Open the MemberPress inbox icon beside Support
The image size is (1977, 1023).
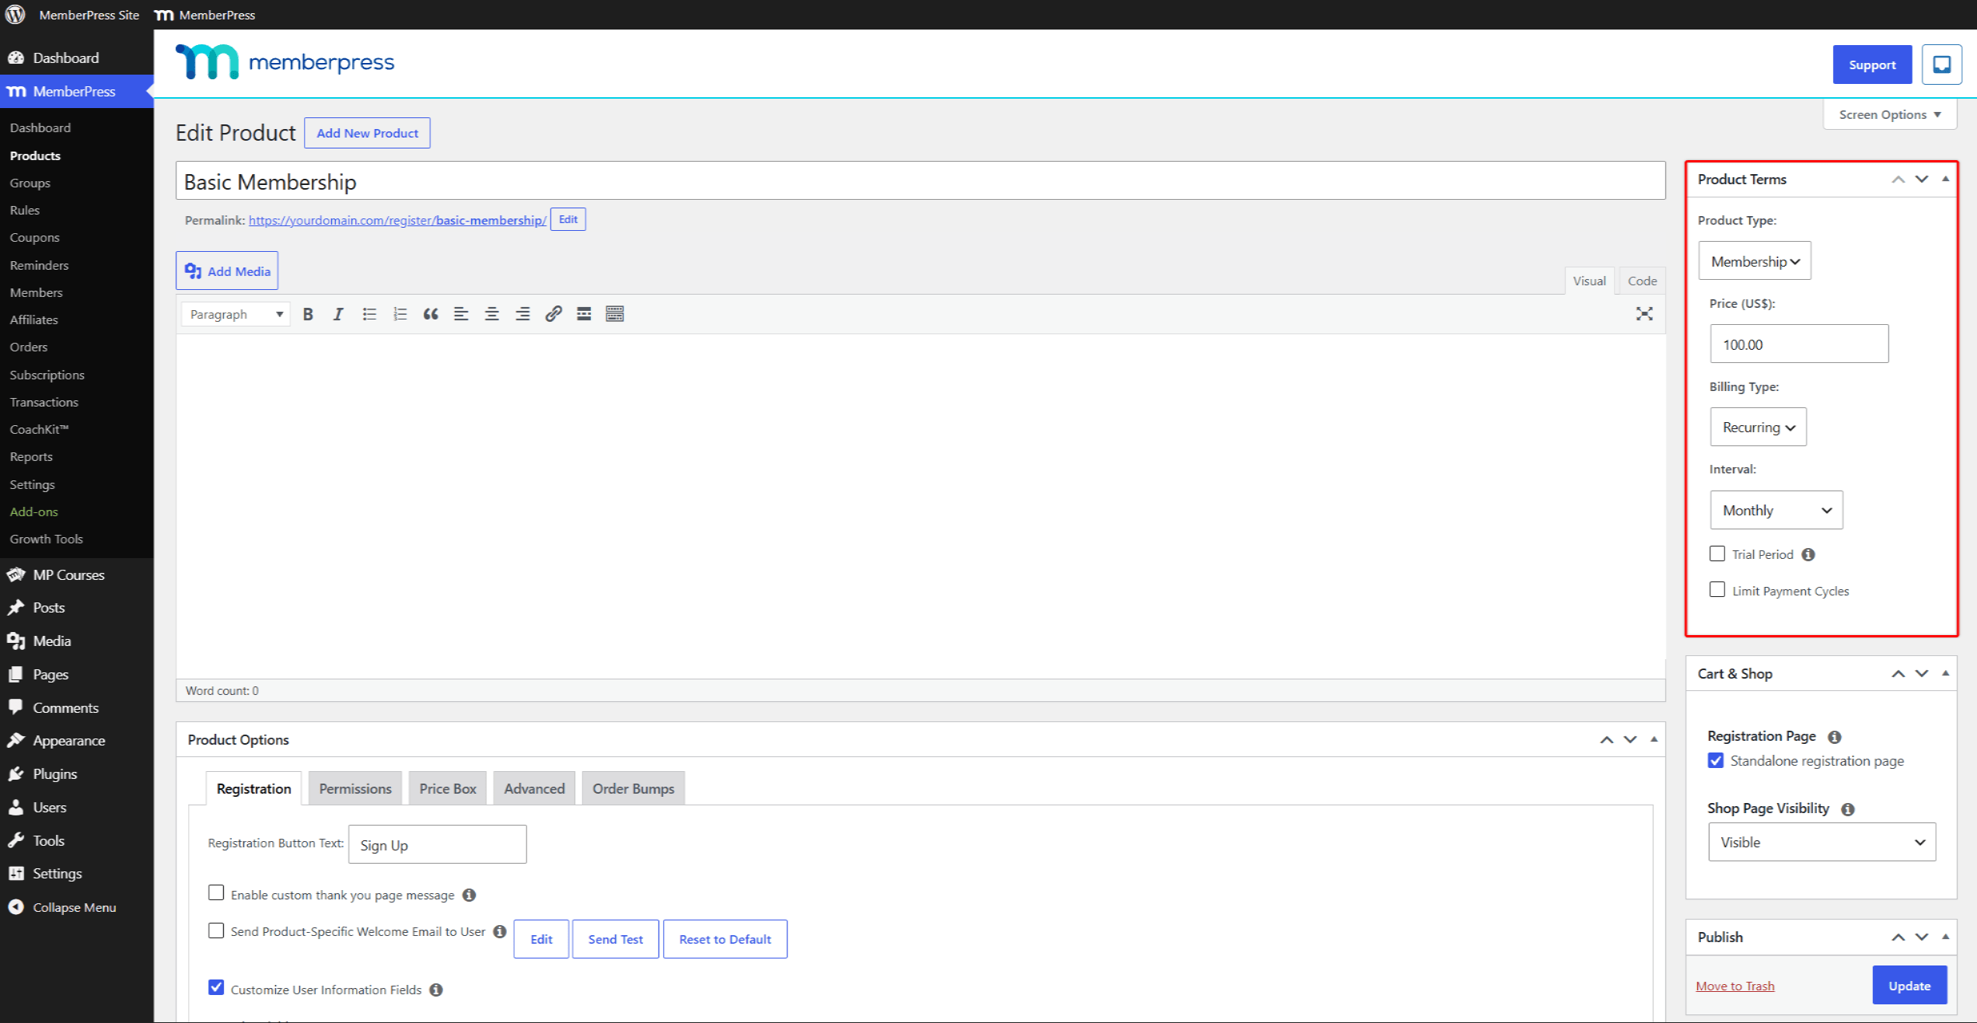[x=1942, y=65]
